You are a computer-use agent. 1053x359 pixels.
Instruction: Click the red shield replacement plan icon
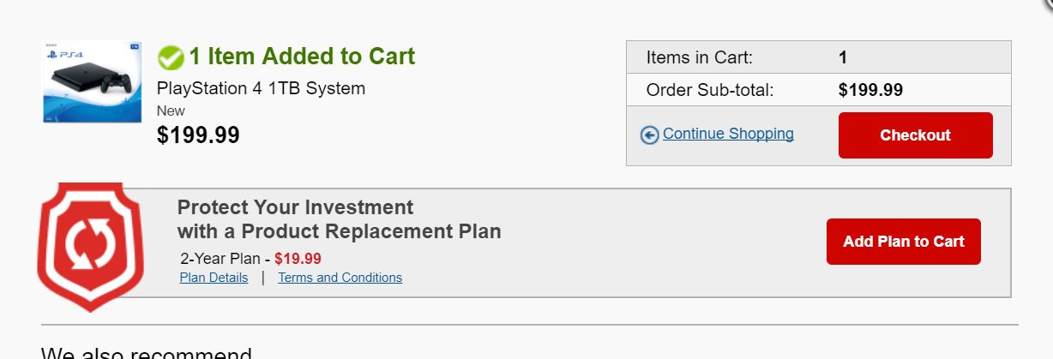90,245
